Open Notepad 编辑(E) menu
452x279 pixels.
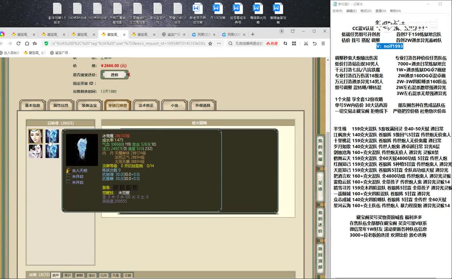click(x=351, y=11)
